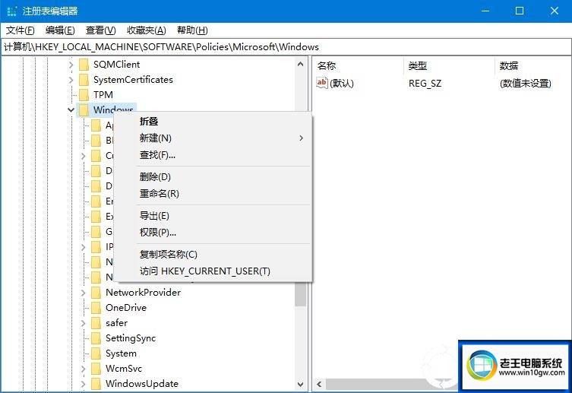Choose 导出(E) in the context menu
Screen dimensions: 572x393
click(213, 216)
